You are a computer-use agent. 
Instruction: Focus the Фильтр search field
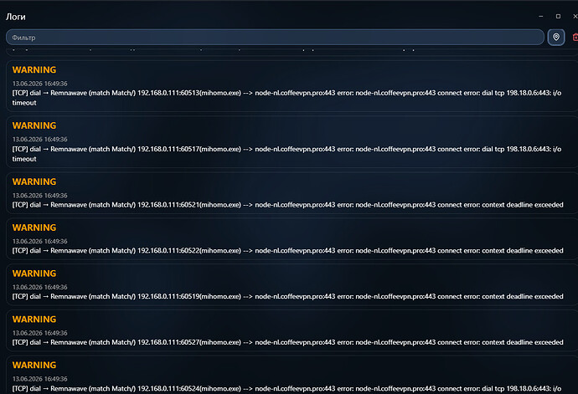pyautogui.click(x=275, y=37)
